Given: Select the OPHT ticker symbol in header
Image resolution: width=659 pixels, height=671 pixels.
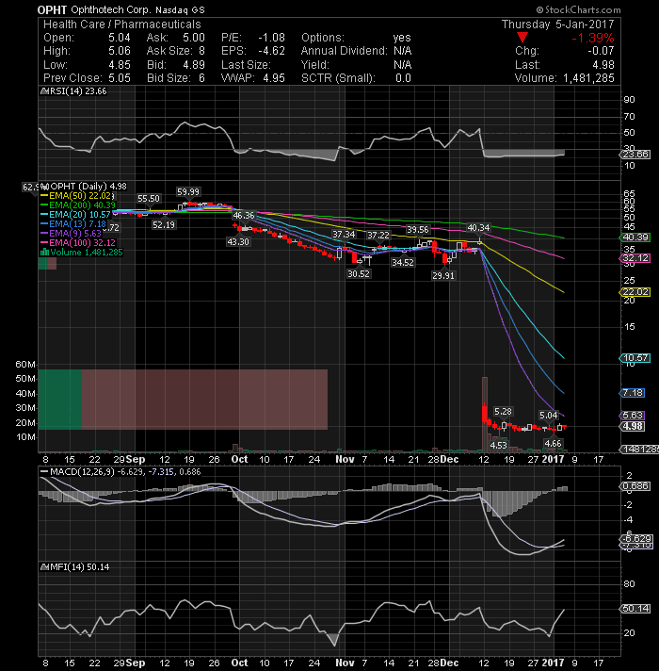Looking at the screenshot, I should [52, 9].
